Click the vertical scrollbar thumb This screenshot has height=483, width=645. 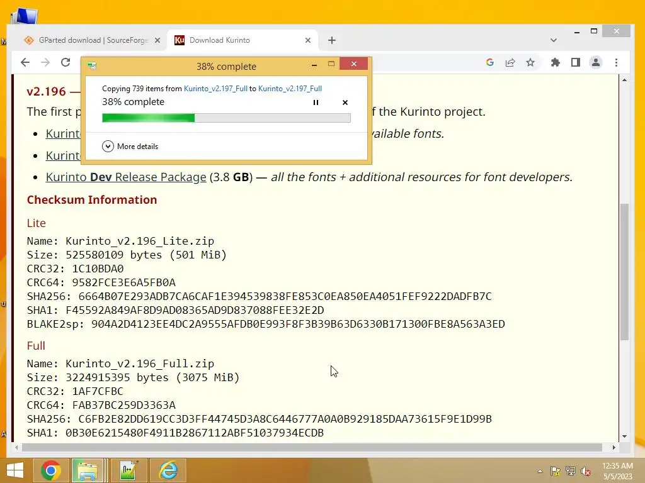click(624, 272)
